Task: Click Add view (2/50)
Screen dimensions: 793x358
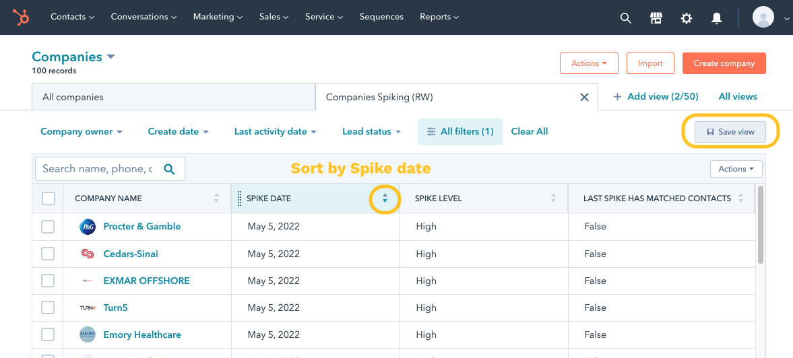Action: 656,96
